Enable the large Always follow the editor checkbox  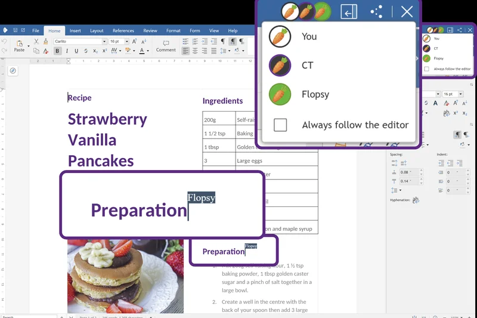280,125
